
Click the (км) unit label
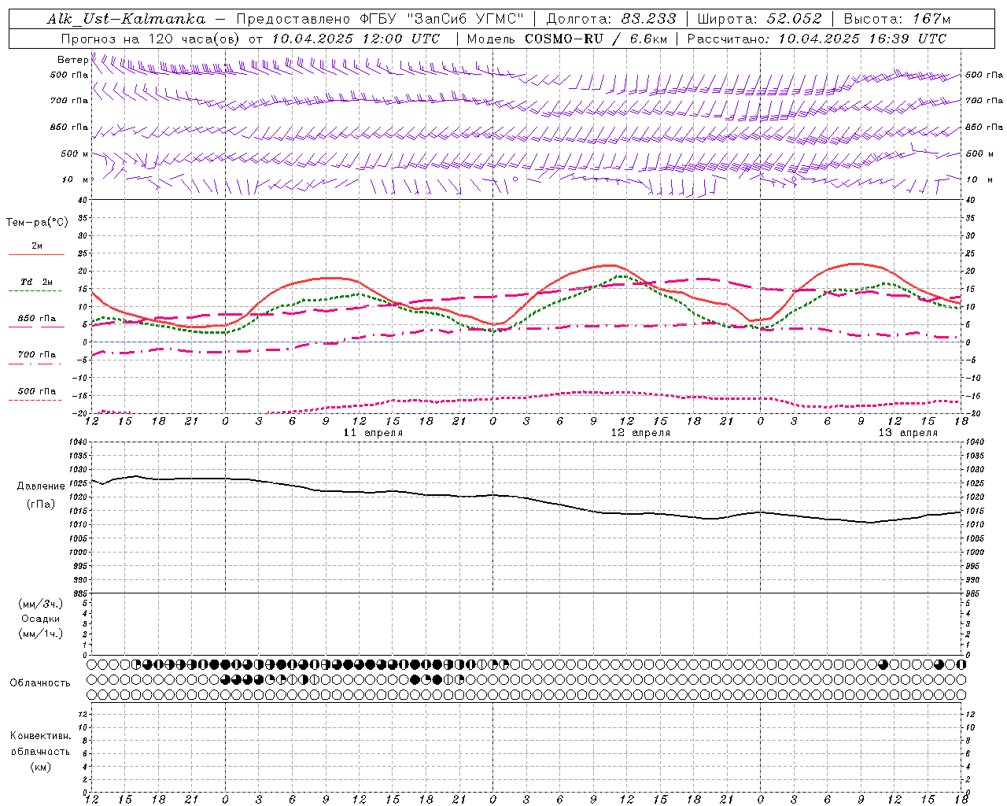point(41,767)
